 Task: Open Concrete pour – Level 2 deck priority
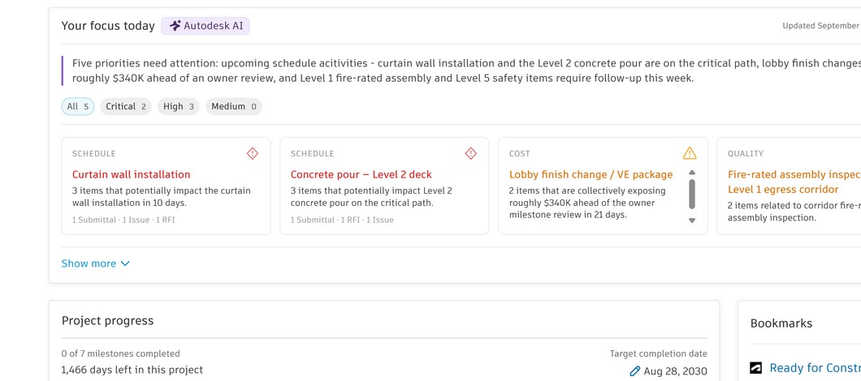point(361,174)
